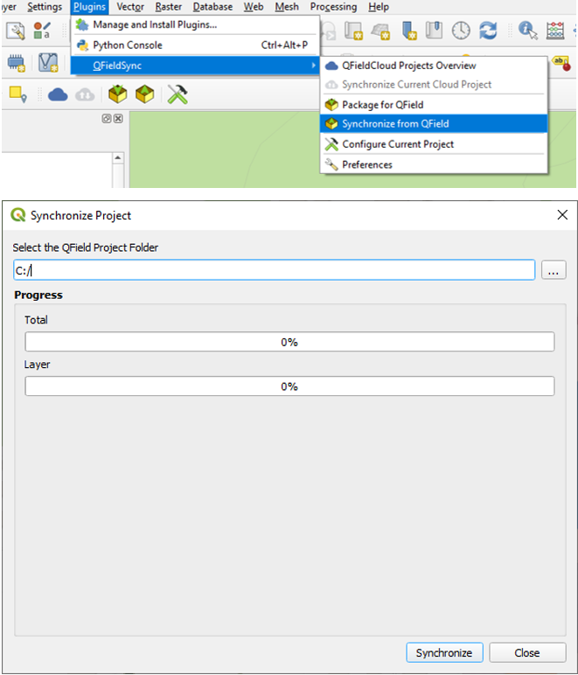Open QFieldSync Preferences
The width and height of the screenshot is (578, 675).
tap(434, 164)
